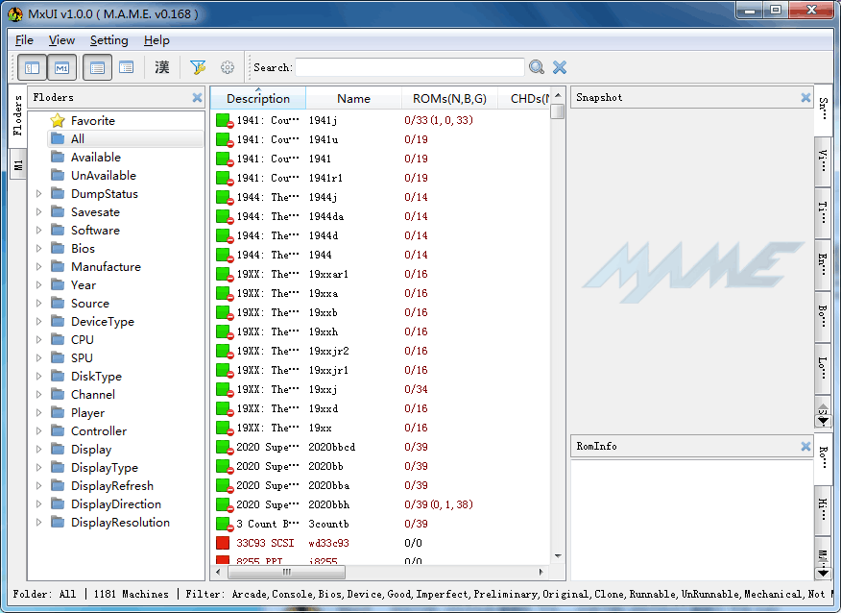
Task: Toggle the M1 panel toolbar button
Action: pos(61,67)
